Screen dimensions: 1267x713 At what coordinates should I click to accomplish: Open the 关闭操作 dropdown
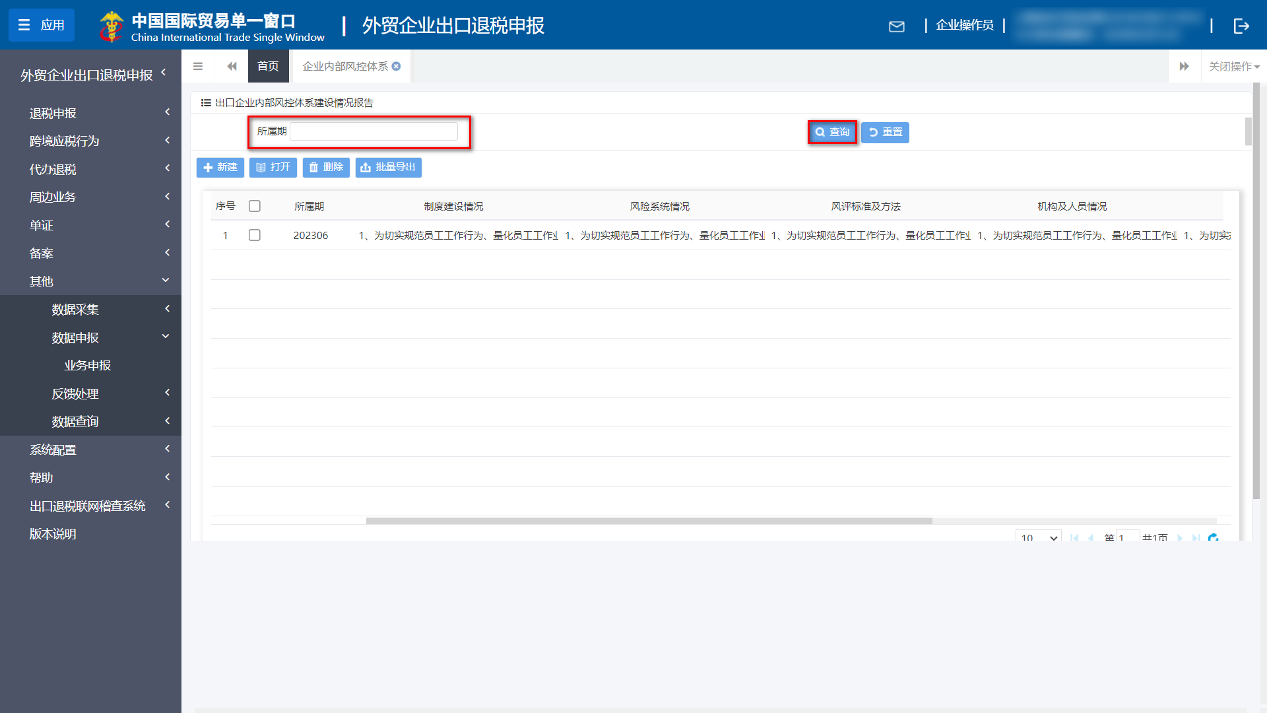click(x=1233, y=66)
